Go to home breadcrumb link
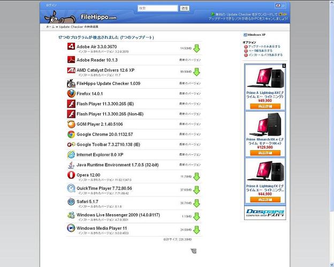Screen dimensions: 334x267 pyautogui.click(x=50, y=27)
